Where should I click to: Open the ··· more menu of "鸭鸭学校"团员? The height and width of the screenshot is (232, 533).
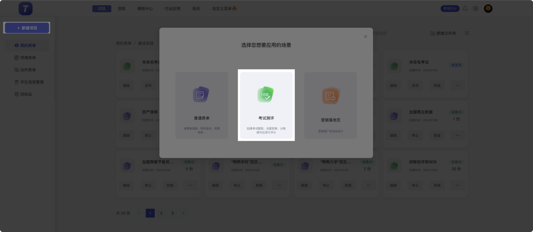[x=279, y=185]
